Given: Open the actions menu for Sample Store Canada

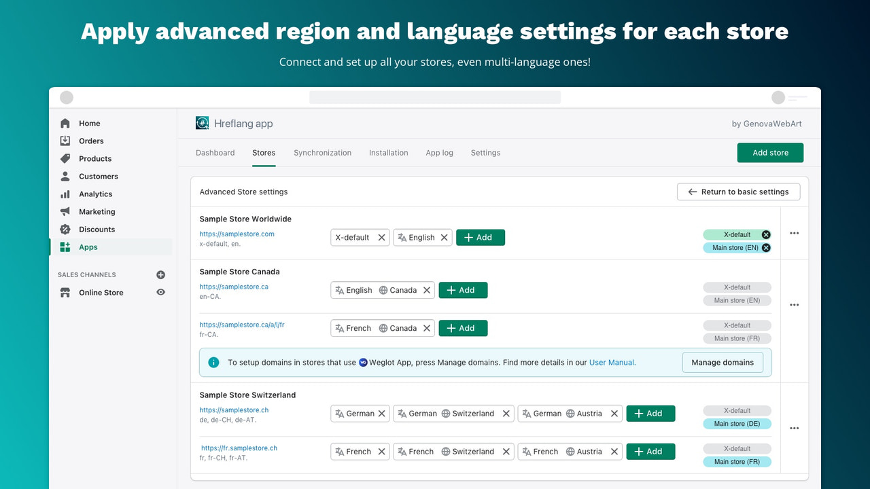Looking at the screenshot, I should [x=794, y=304].
